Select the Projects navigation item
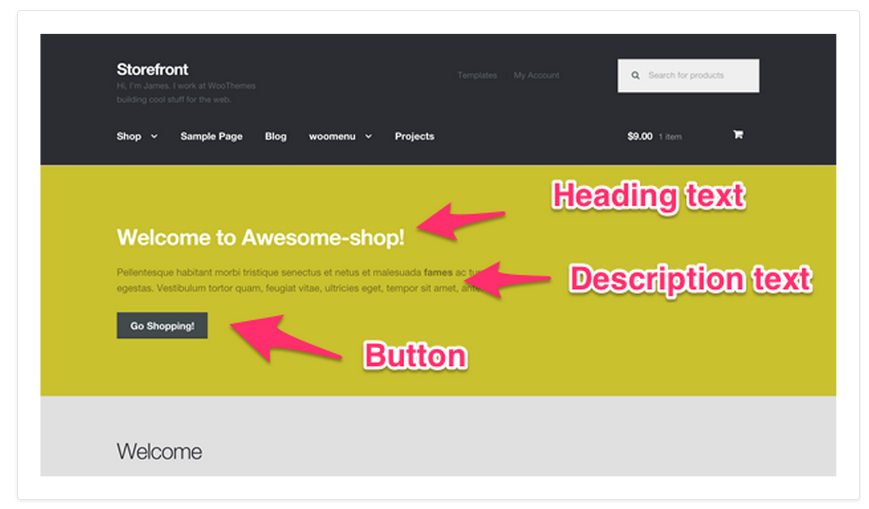Viewport: 869px width, 509px height. [x=414, y=136]
